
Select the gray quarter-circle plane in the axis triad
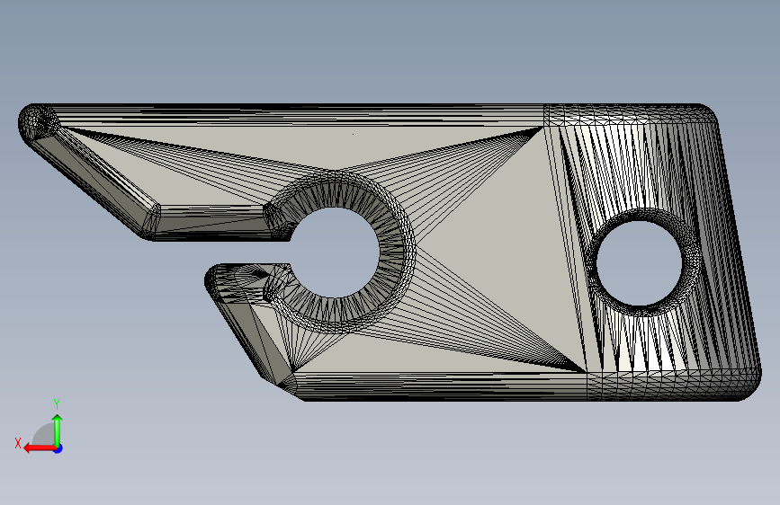[43, 434]
